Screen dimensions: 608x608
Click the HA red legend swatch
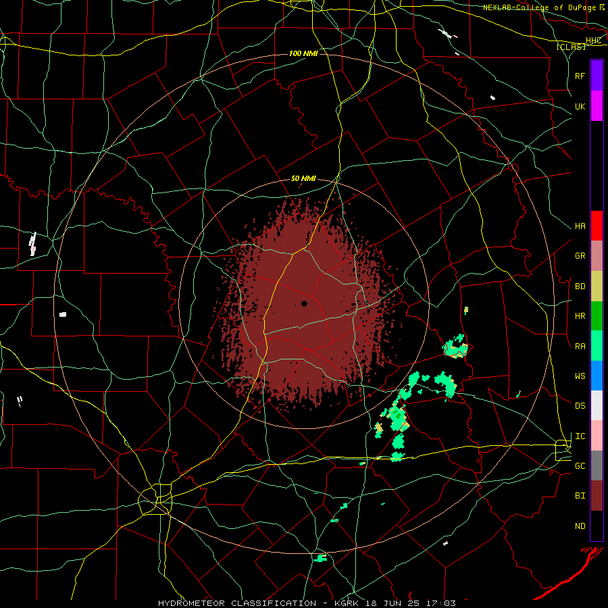coord(597,226)
